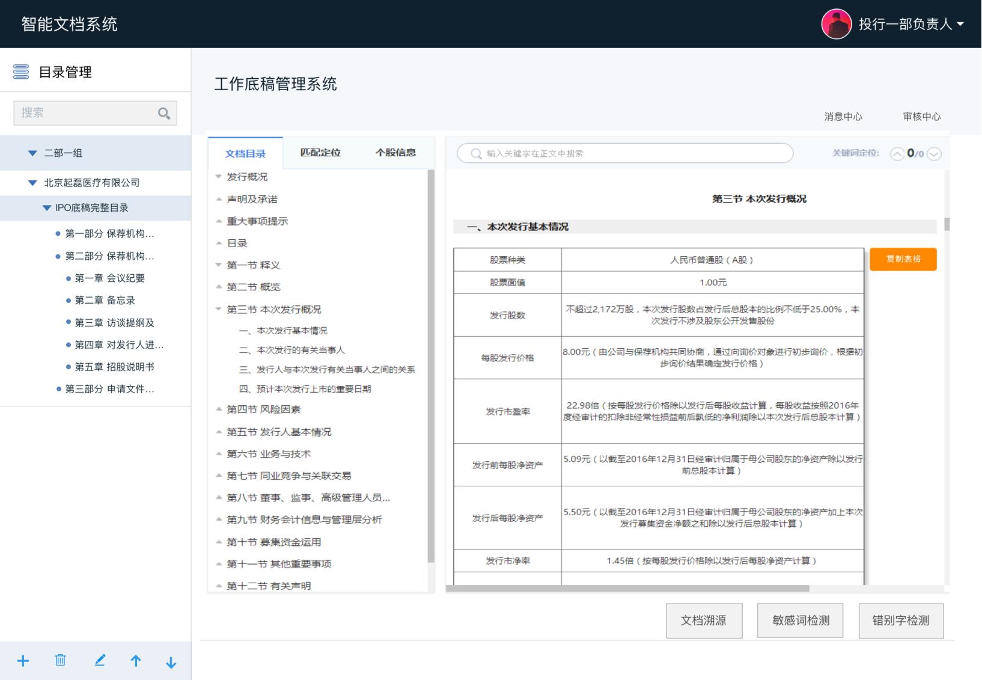Collapse the 第三节 本次发行概况 arrow

(x=219, y=310)
